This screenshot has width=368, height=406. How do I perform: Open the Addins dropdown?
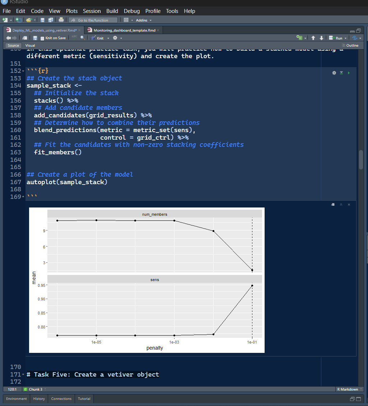coord(144,20)
